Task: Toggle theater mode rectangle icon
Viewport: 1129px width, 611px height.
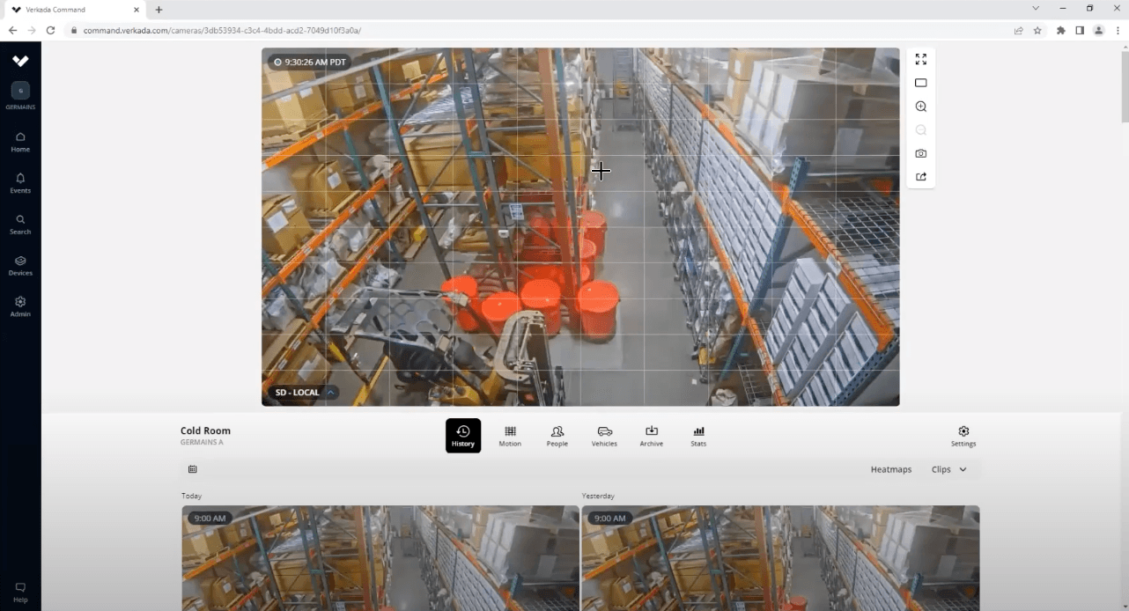Action: [920, 83]
